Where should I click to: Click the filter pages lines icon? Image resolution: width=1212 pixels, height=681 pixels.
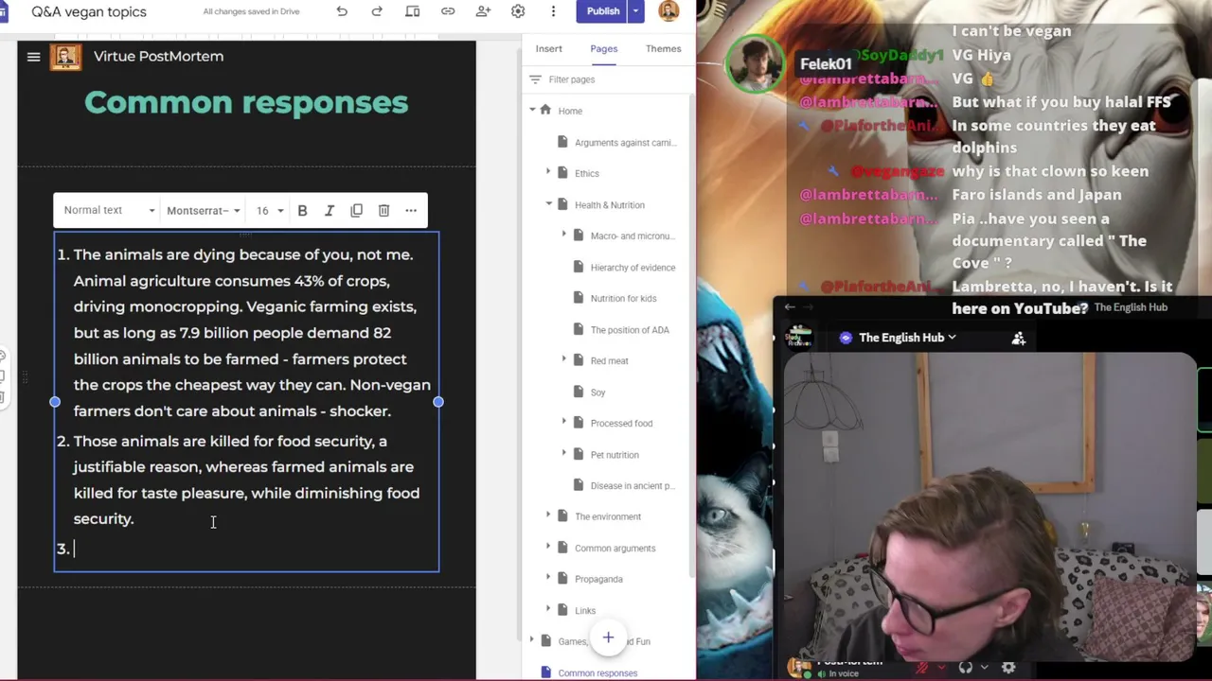(535, 79)
